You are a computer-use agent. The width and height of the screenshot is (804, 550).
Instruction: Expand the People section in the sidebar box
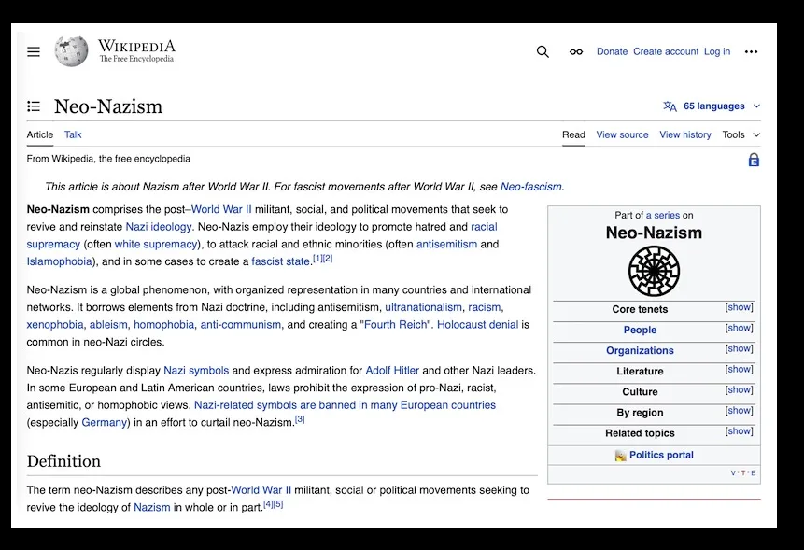[x=739, y=328]
